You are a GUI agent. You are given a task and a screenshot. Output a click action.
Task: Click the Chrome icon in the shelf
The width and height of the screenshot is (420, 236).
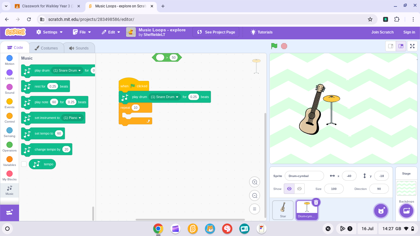[158, 229]
